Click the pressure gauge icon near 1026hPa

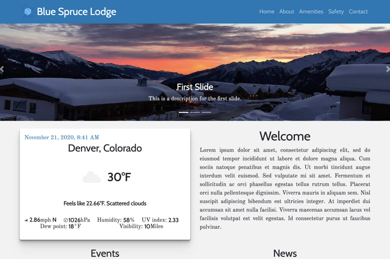click(x=66, y=220)
